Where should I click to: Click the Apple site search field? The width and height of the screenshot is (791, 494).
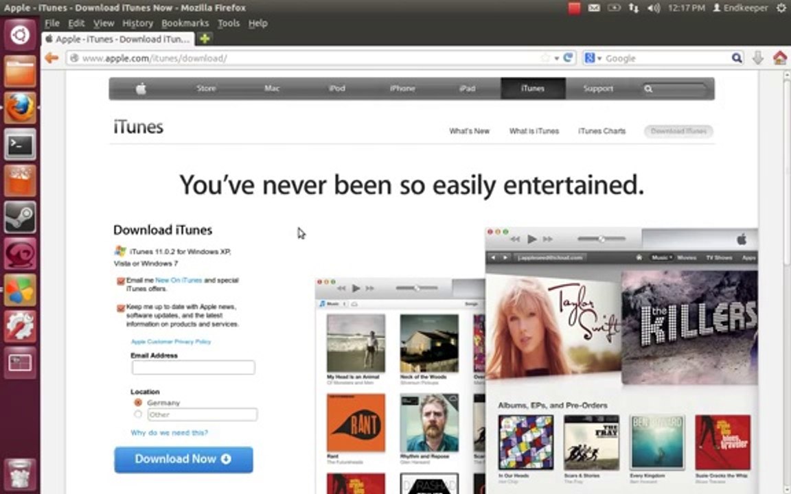coord(676,89)
